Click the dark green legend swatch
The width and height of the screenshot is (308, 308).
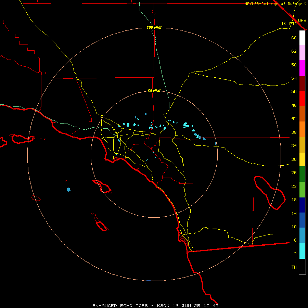(x=302, y=174)
